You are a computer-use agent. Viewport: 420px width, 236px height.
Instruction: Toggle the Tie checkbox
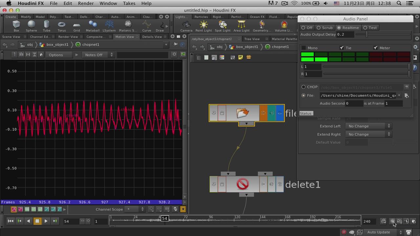click(x=342, y=48)
